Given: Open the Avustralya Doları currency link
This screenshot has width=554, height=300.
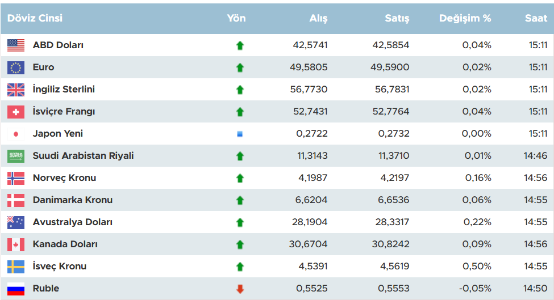Looking at the screenshot, I should (x=72, y=222).
